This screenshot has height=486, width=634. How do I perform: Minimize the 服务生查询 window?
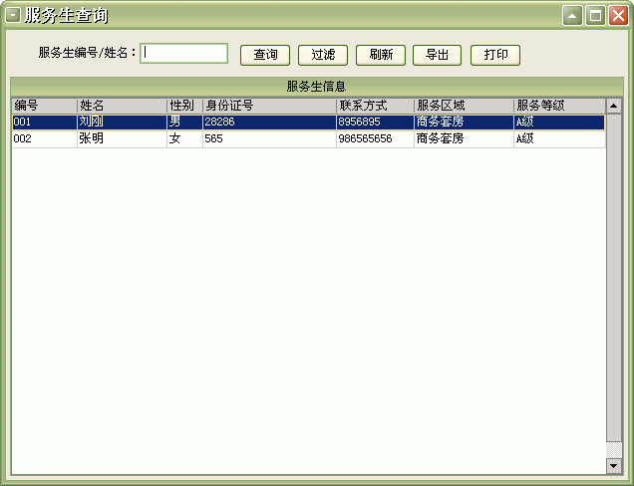point(572,16)
